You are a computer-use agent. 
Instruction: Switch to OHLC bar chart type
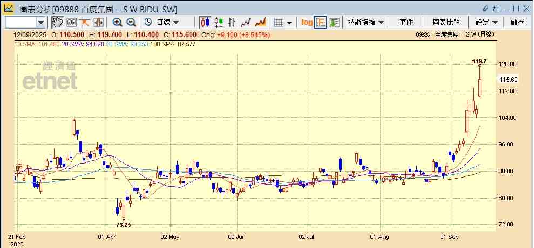(x=232, y=23)
